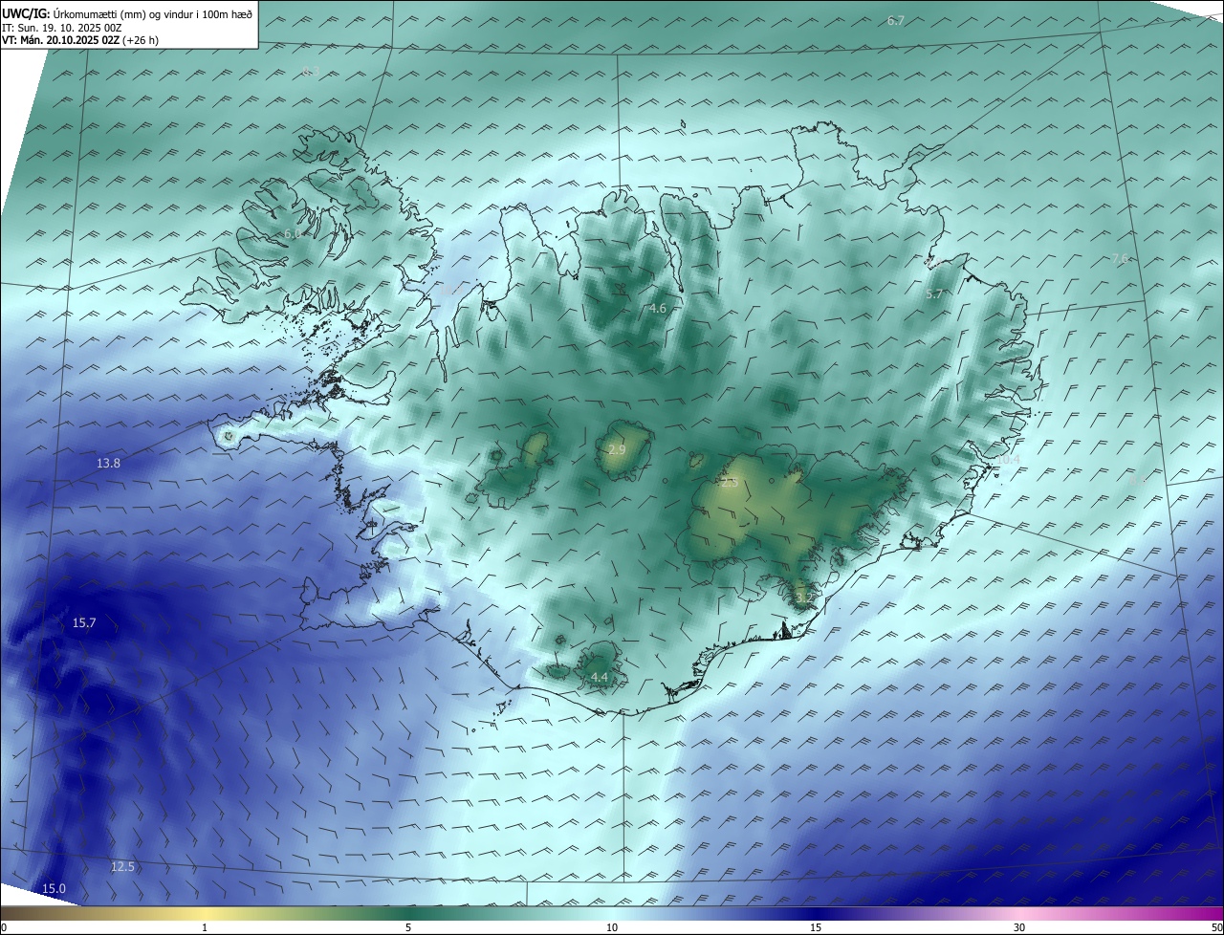Click the 6.0 value over the Westfjords

point(293,233)
